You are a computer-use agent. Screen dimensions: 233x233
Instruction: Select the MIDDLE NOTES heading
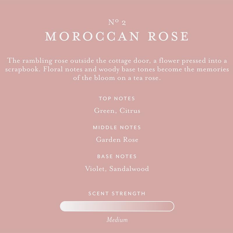coord(117,128)
